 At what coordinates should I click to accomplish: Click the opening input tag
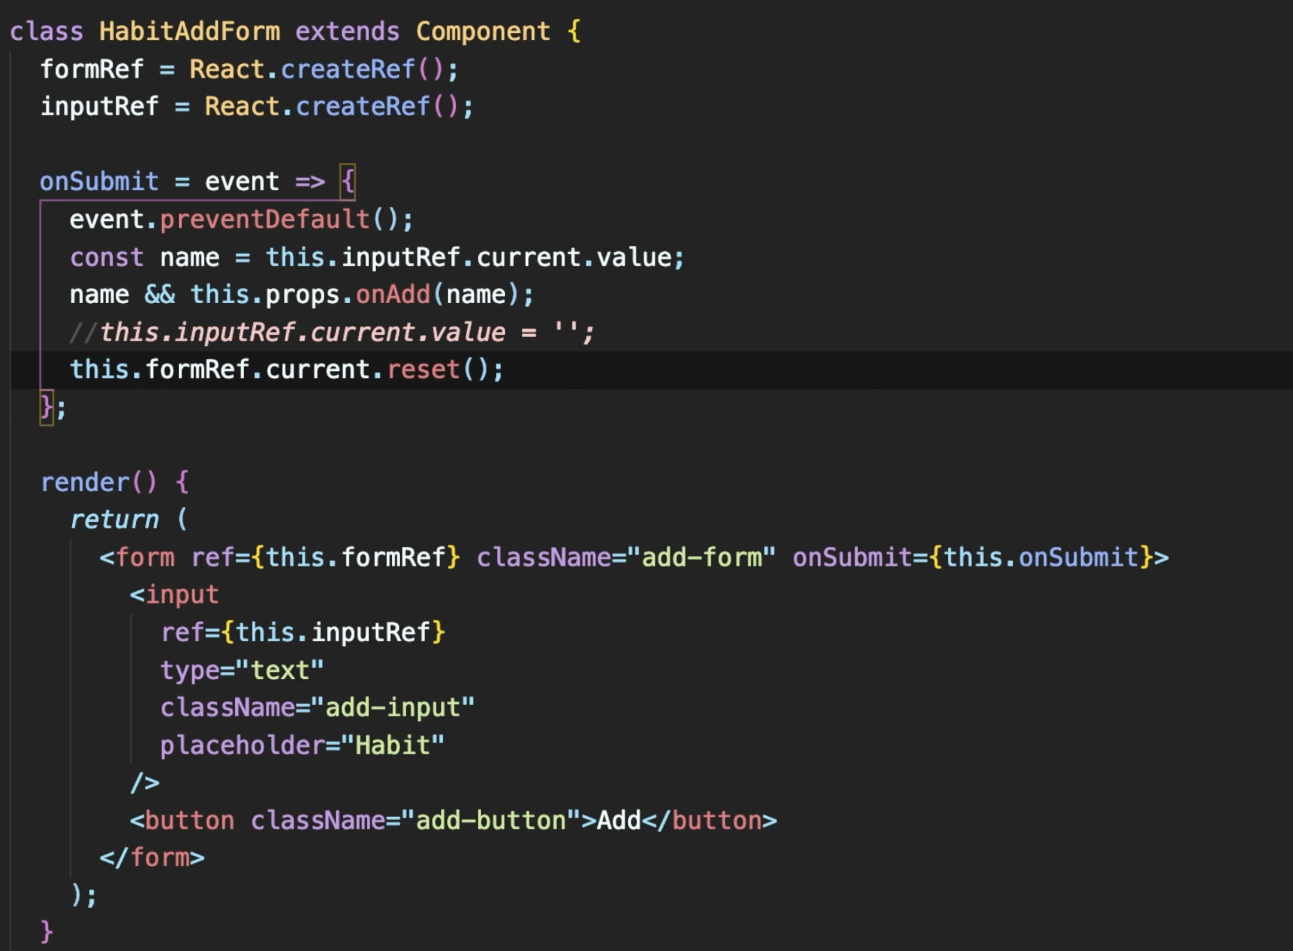[x=174, y=595]
